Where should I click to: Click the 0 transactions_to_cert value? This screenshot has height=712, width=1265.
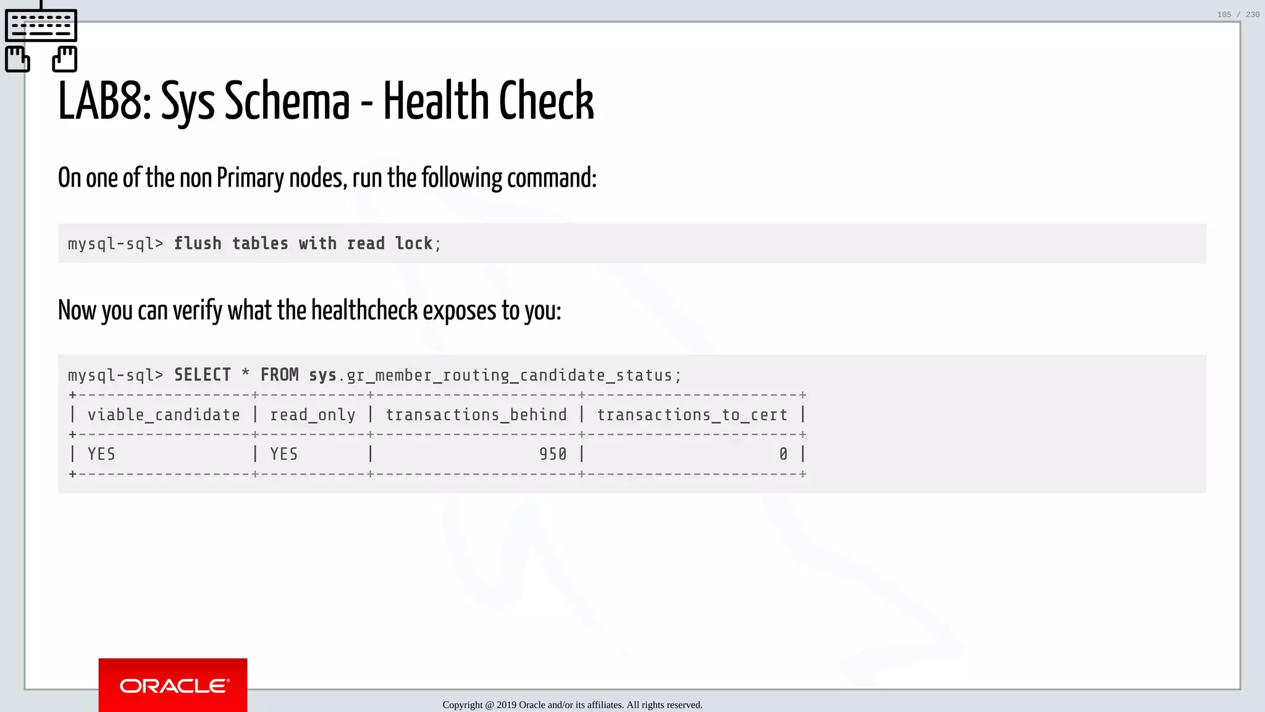[x=783, y=454]
